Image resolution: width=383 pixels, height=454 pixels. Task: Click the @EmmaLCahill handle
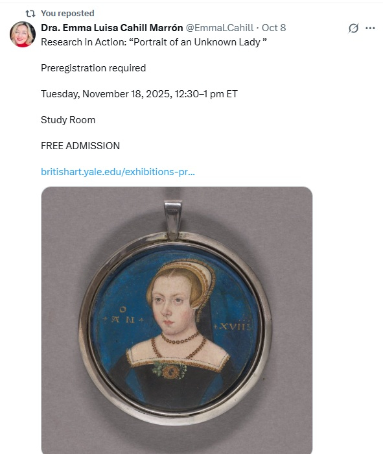click(x=220, y=28)
